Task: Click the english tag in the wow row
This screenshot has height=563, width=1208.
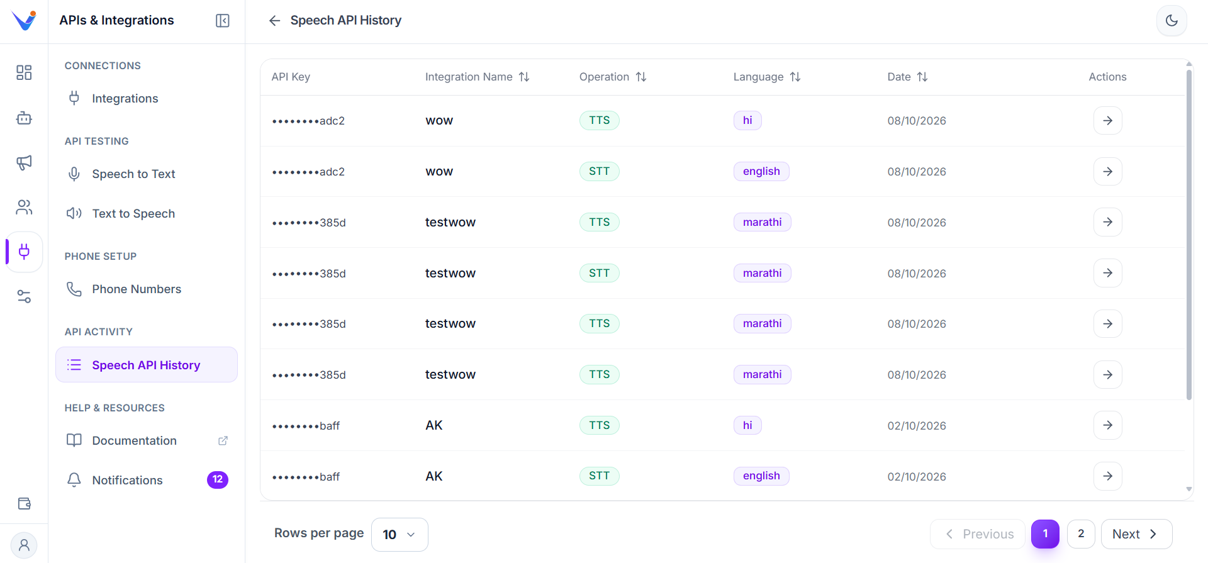Action: (761, 171)
